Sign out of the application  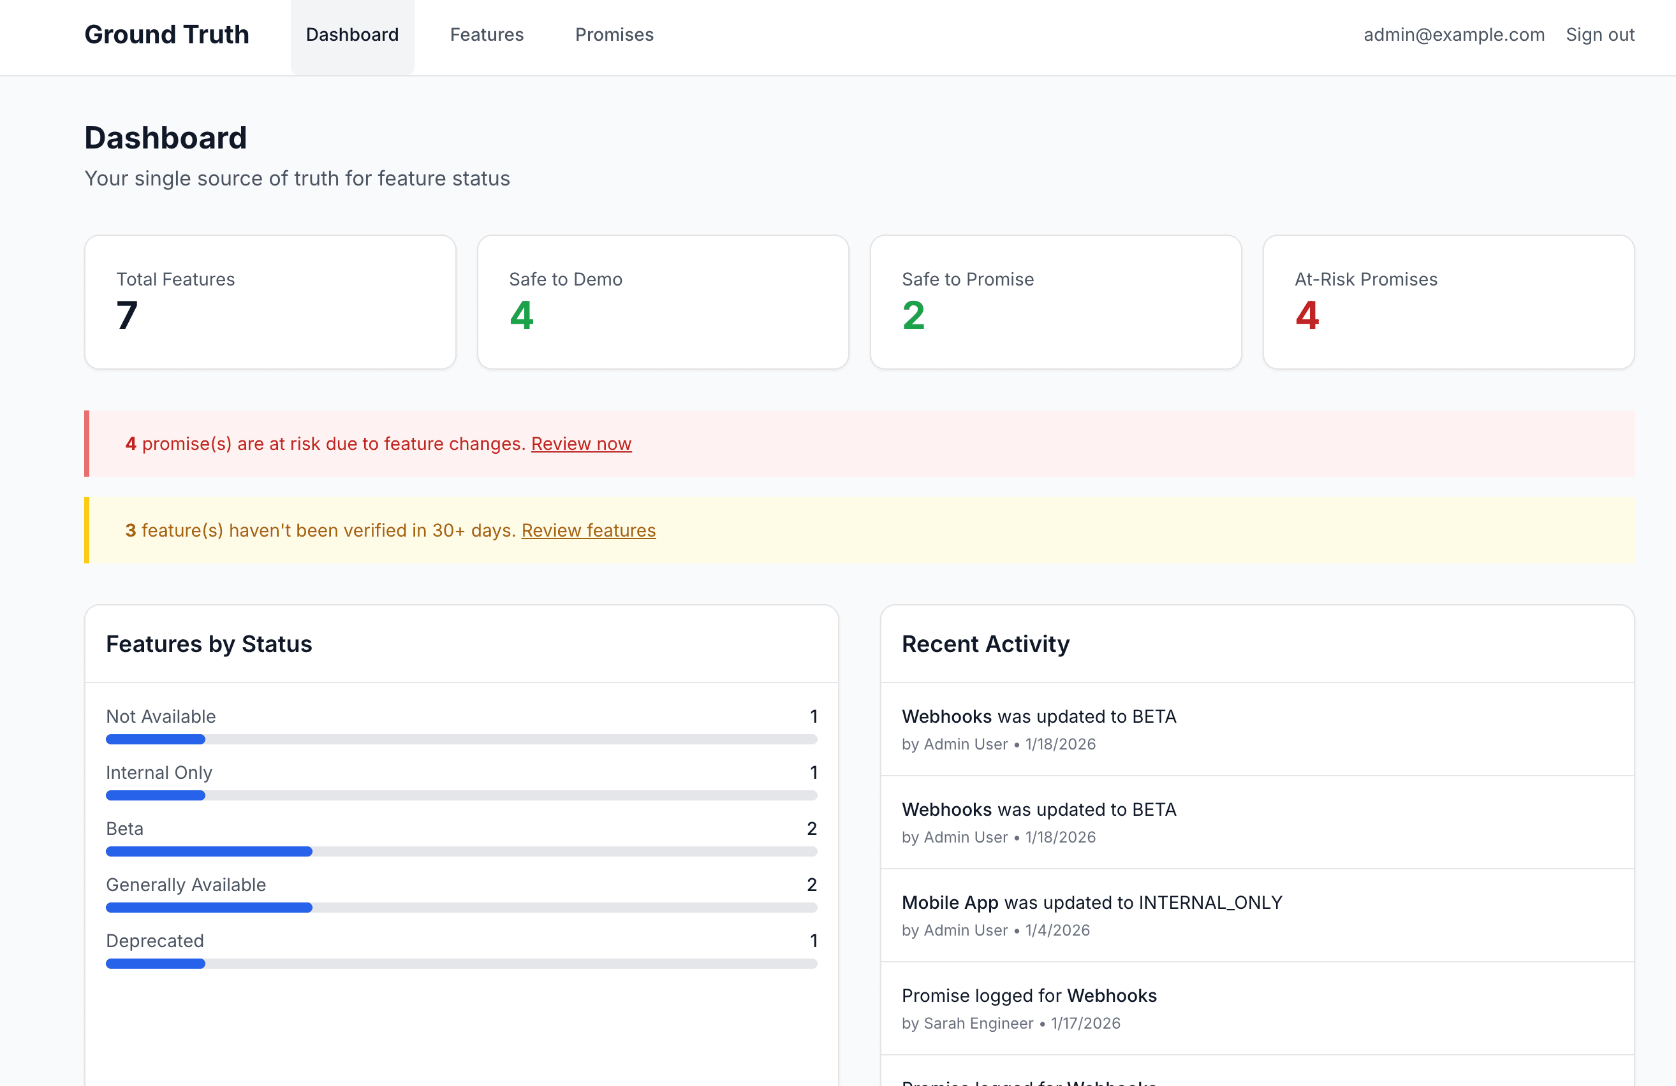pyautogui.click(x=1600, y=34)
